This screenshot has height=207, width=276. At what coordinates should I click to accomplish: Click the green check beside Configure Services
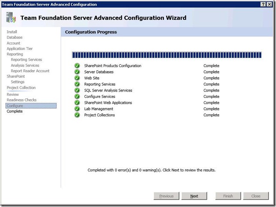click(77, 97)
